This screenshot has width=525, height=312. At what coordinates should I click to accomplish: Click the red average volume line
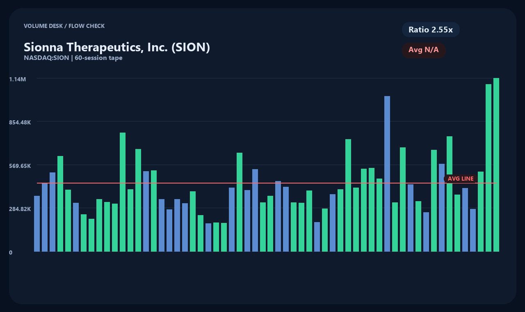(267, 183)
